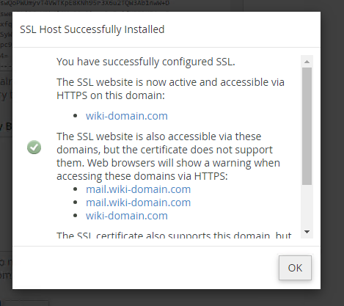Click the gray scrollbar thumb

pyautogui.click(x=307, y=126)
